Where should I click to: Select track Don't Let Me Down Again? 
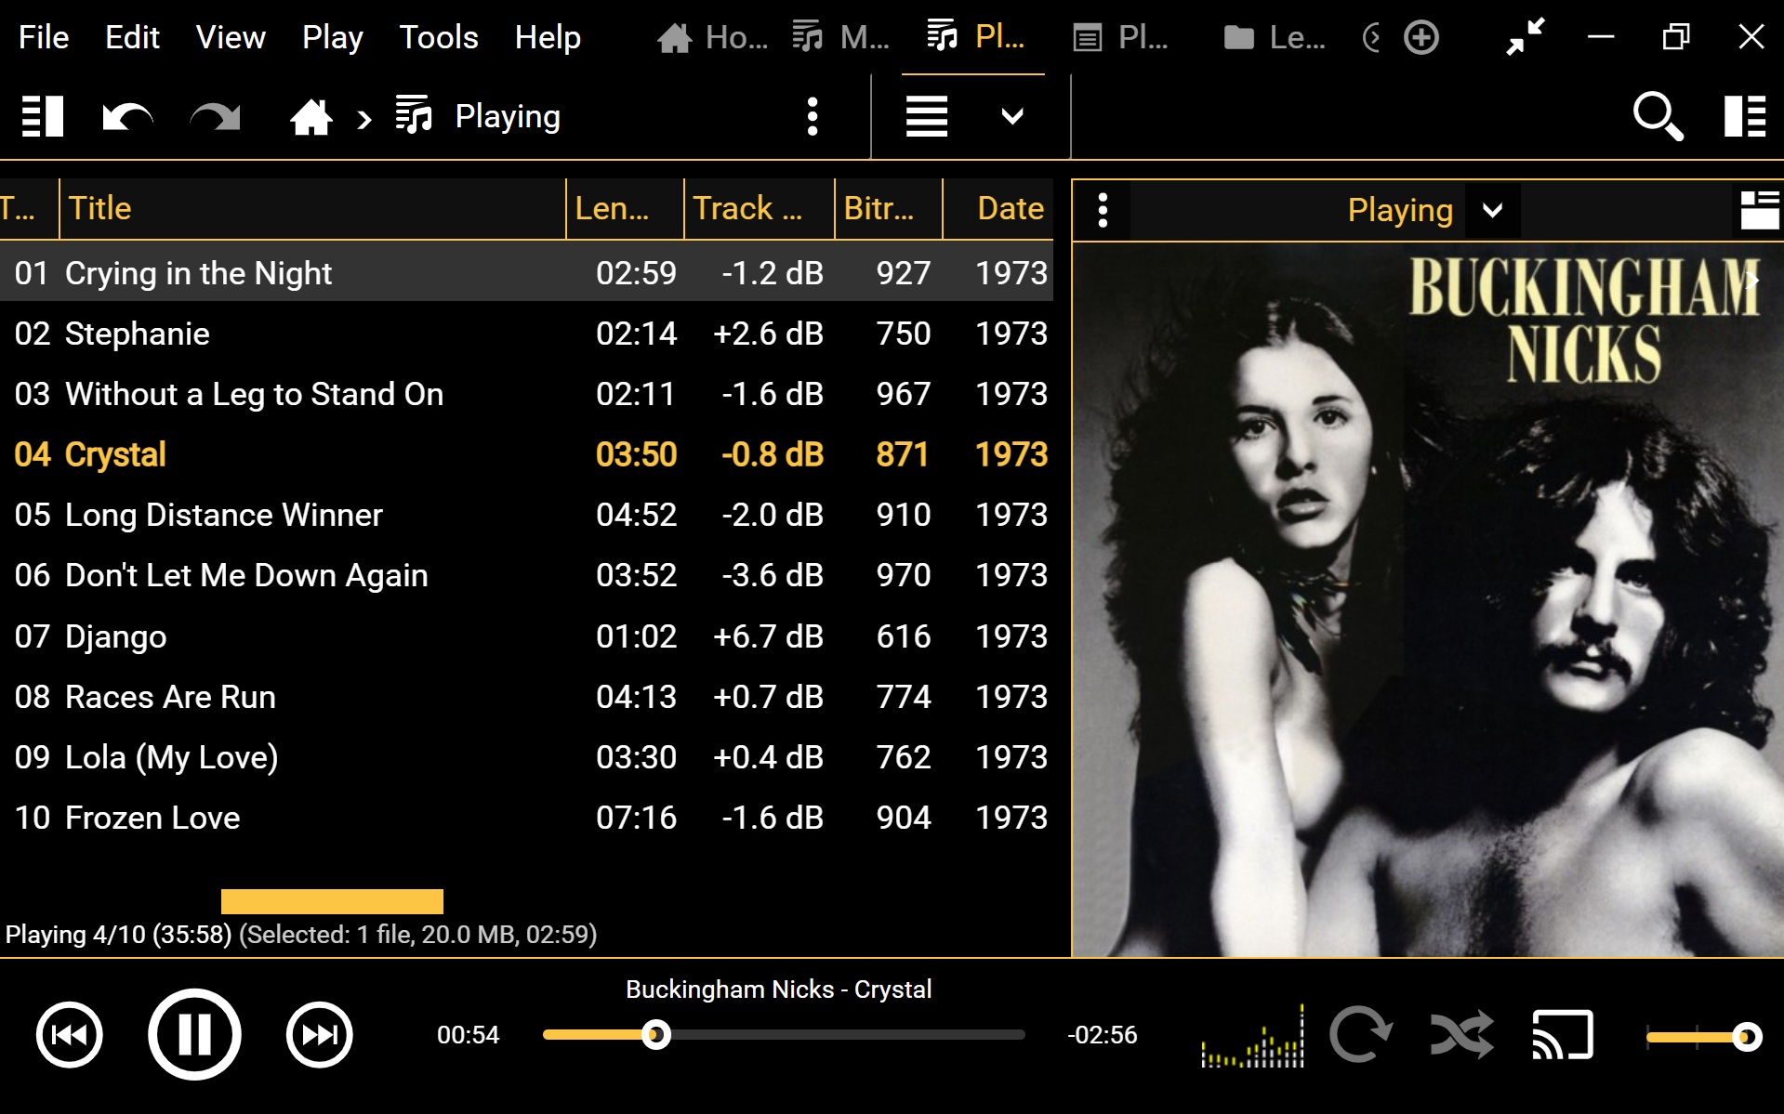[x=526, y=574]
